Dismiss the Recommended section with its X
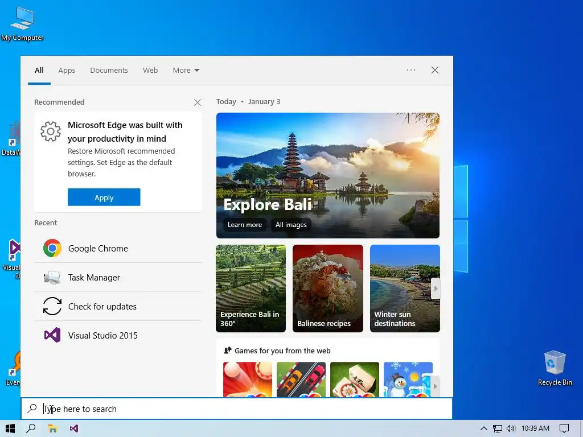 point(198,102)
